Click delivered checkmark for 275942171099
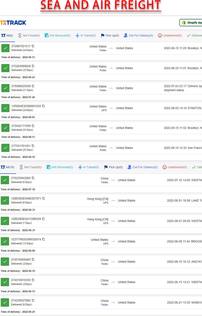The width and height of the screenshot is (202, 316). (5, 128)
